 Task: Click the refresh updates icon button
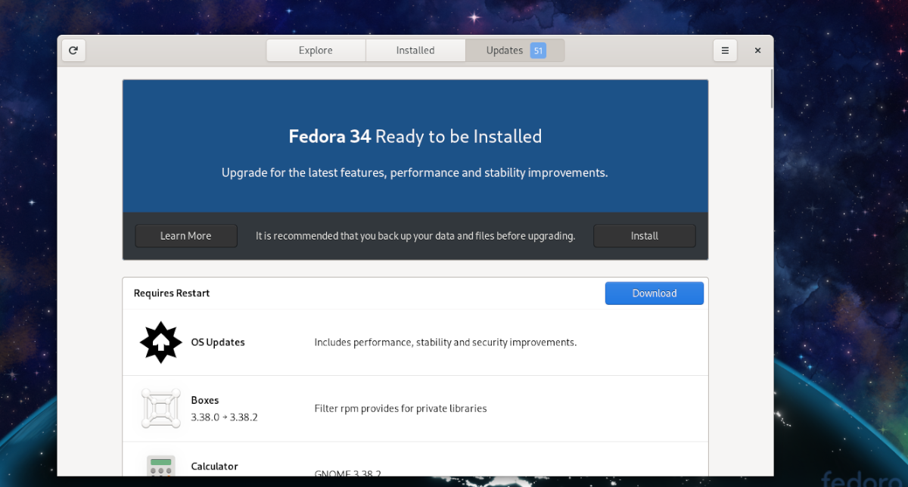pyautogui.click(x=73, y=51)
